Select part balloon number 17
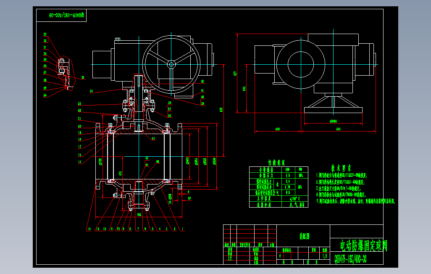431x274 pixels. point(79,147)
